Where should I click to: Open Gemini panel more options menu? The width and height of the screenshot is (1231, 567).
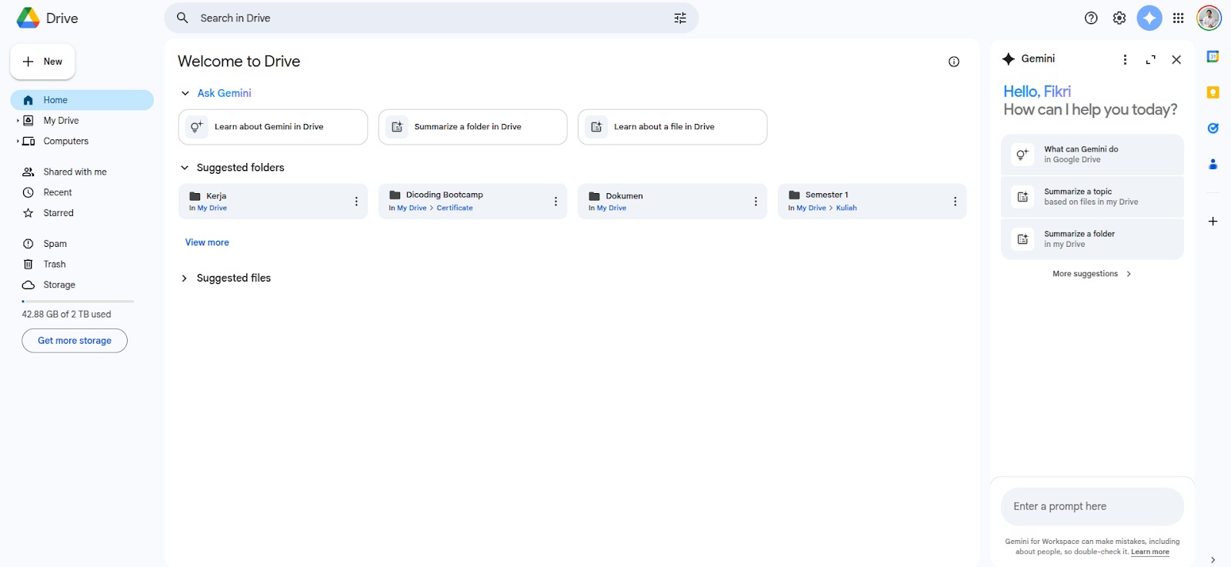click(x=1125, y=59)
